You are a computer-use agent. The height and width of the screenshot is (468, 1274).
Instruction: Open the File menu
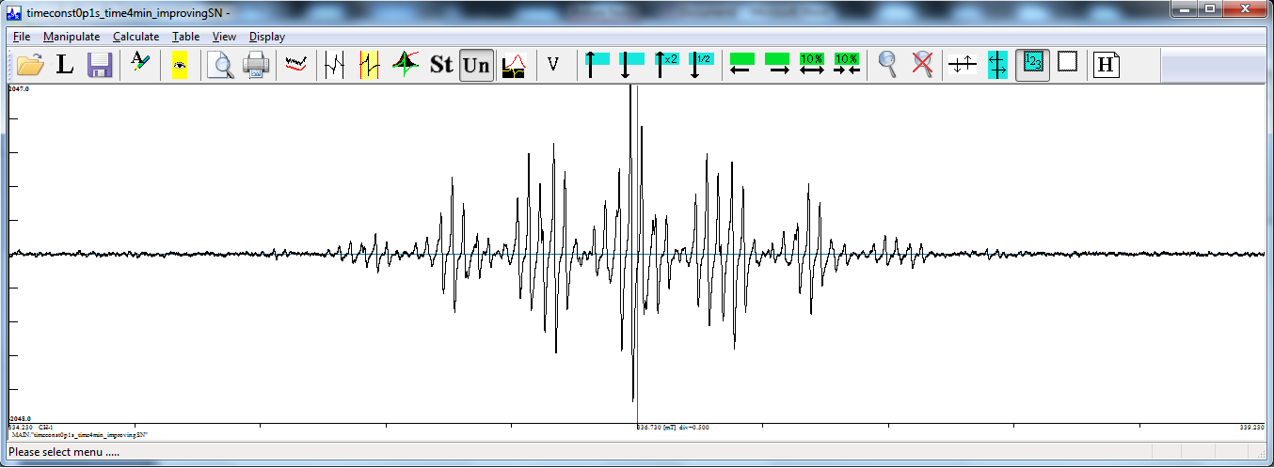pos(22,37)
